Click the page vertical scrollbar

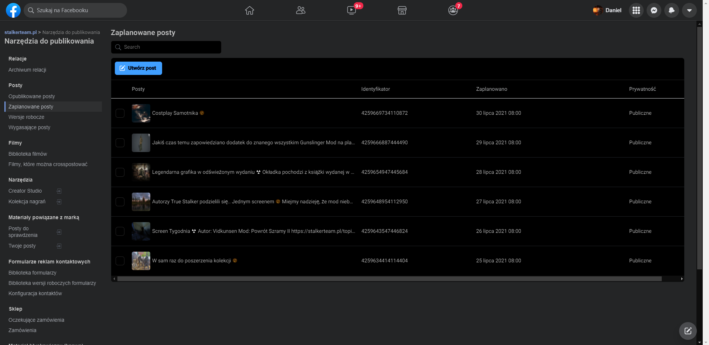point(699,148)
